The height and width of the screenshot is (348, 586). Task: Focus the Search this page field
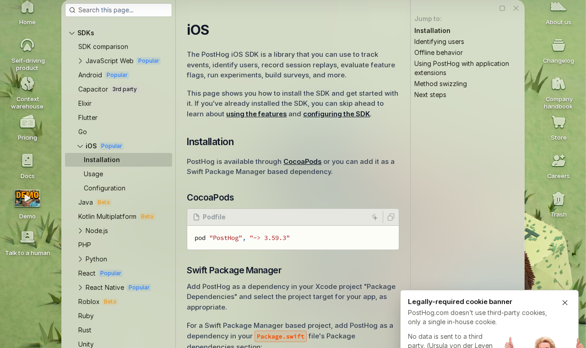coord(119,10)
